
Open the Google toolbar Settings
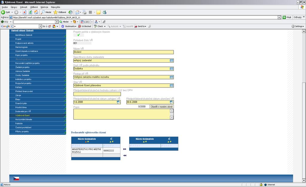[298, 26]
